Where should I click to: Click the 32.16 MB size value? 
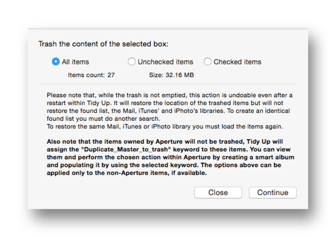click(180, 75)
